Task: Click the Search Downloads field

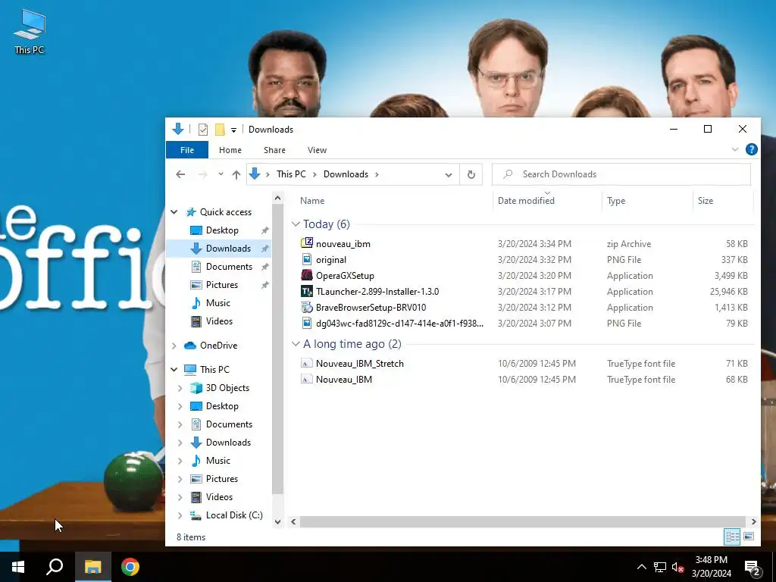Action: 621,174
